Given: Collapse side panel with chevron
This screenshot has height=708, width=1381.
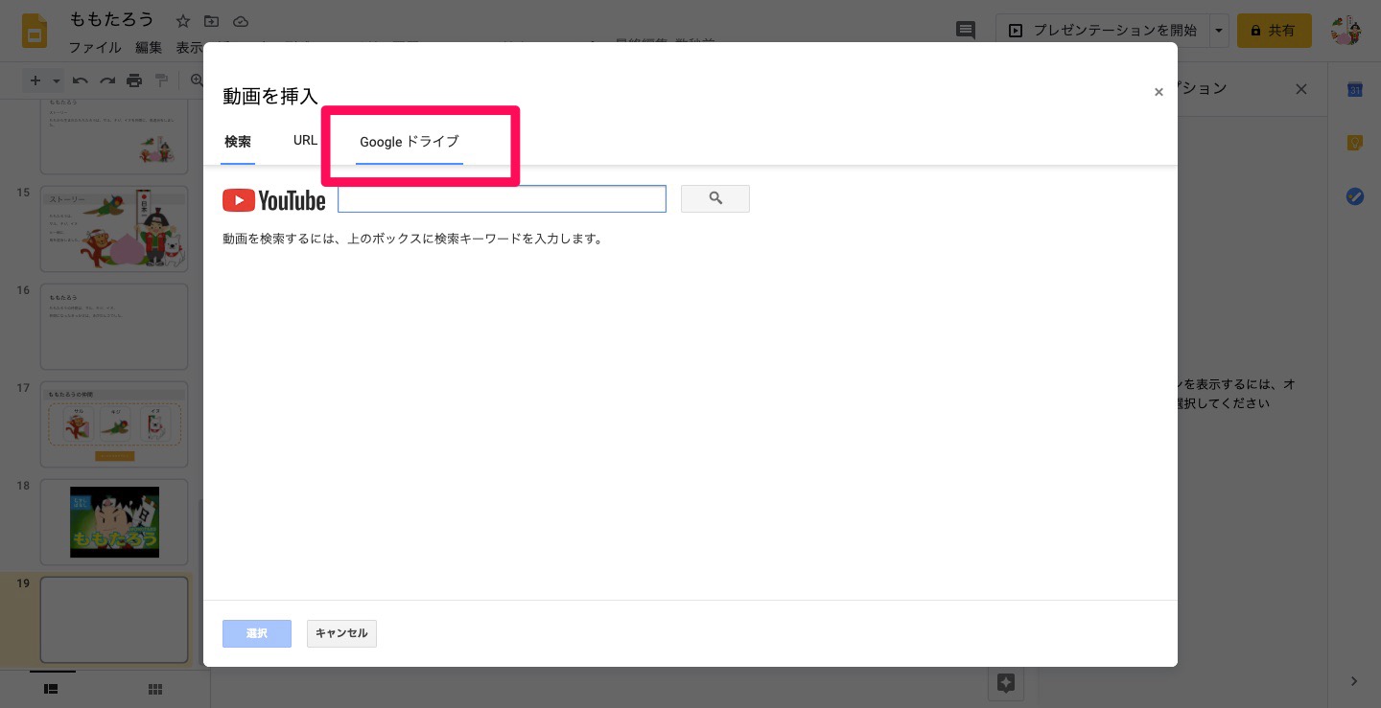Looking at the screenshot, I should pos(1354,681).
